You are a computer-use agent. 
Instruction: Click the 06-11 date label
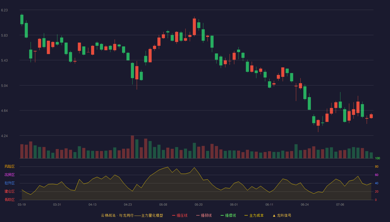(x=269, y=205)
